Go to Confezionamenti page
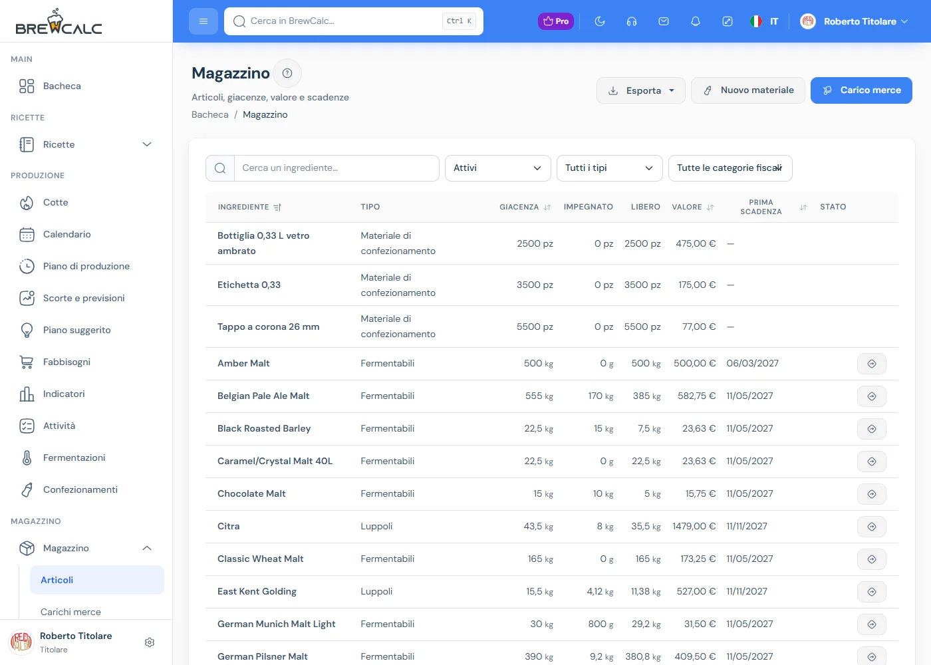931x665 pixels. click(86, 490)
